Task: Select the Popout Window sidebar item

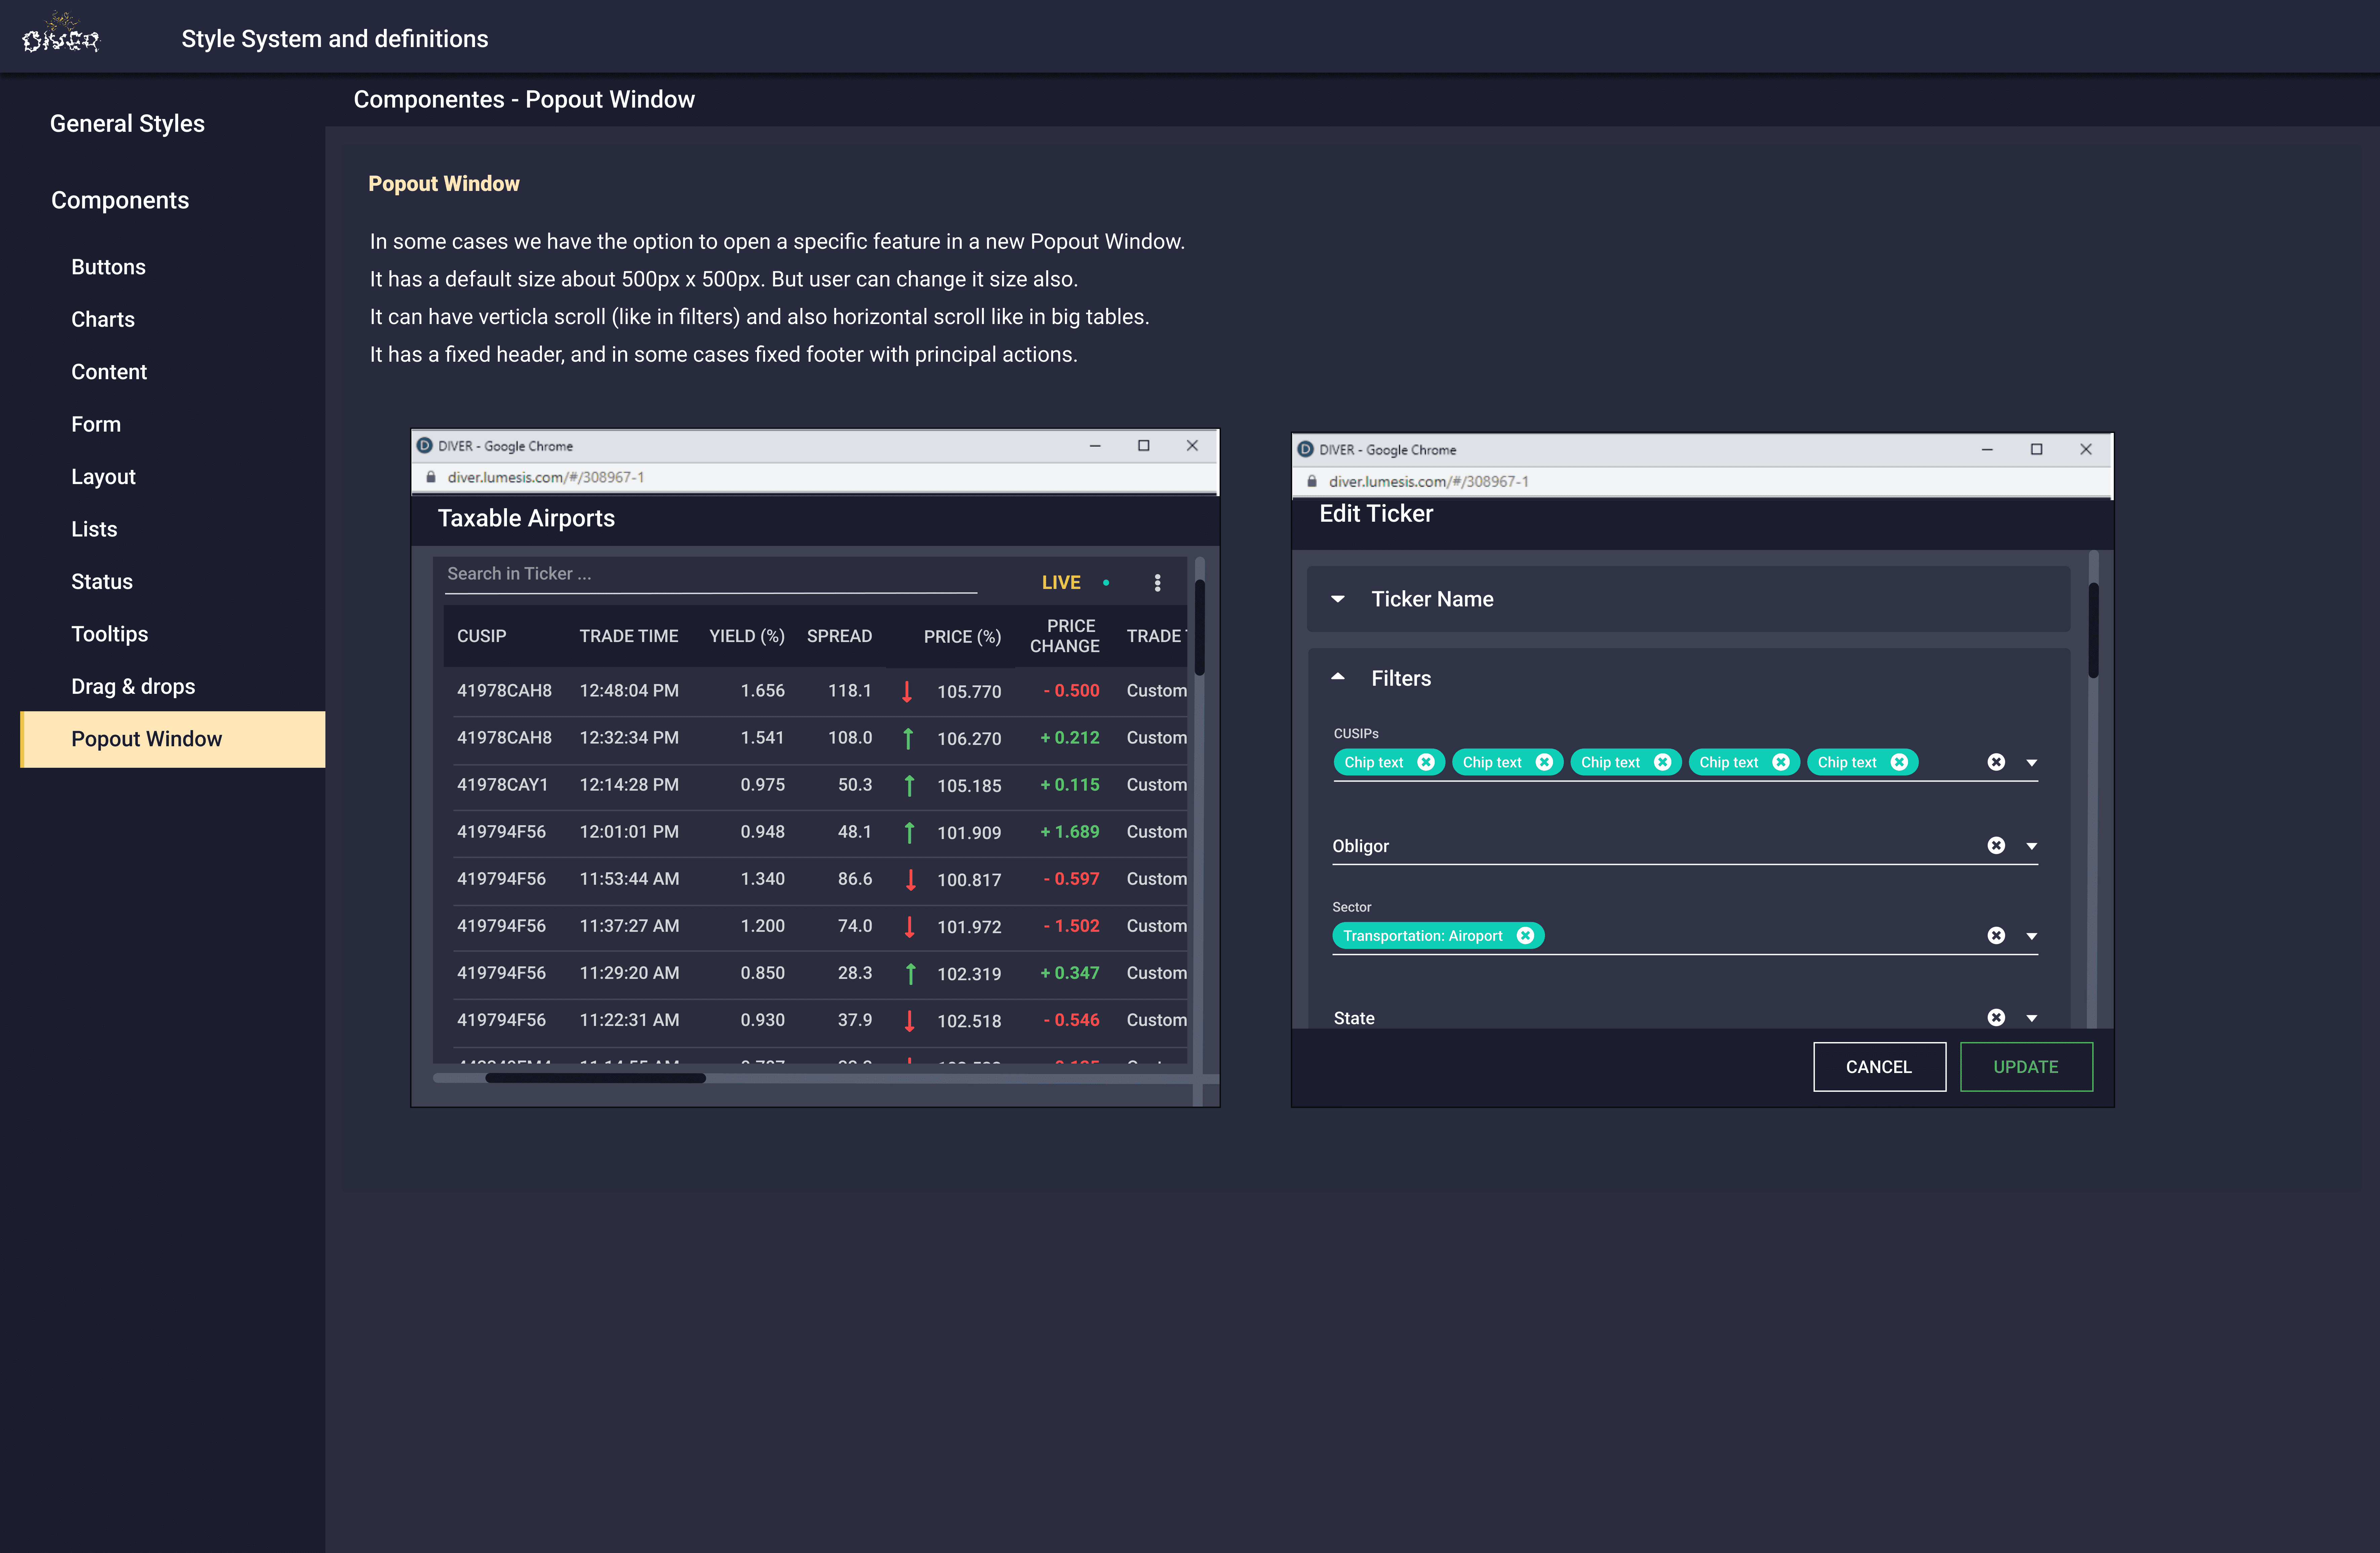Action: click(x=147, y=739)
